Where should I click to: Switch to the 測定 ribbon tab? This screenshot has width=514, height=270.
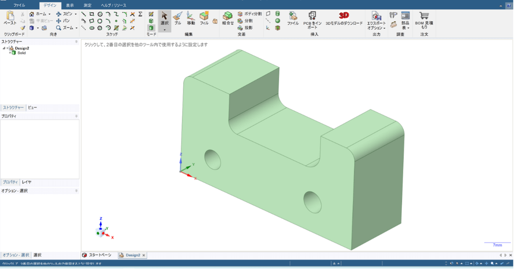pos(88,5)
